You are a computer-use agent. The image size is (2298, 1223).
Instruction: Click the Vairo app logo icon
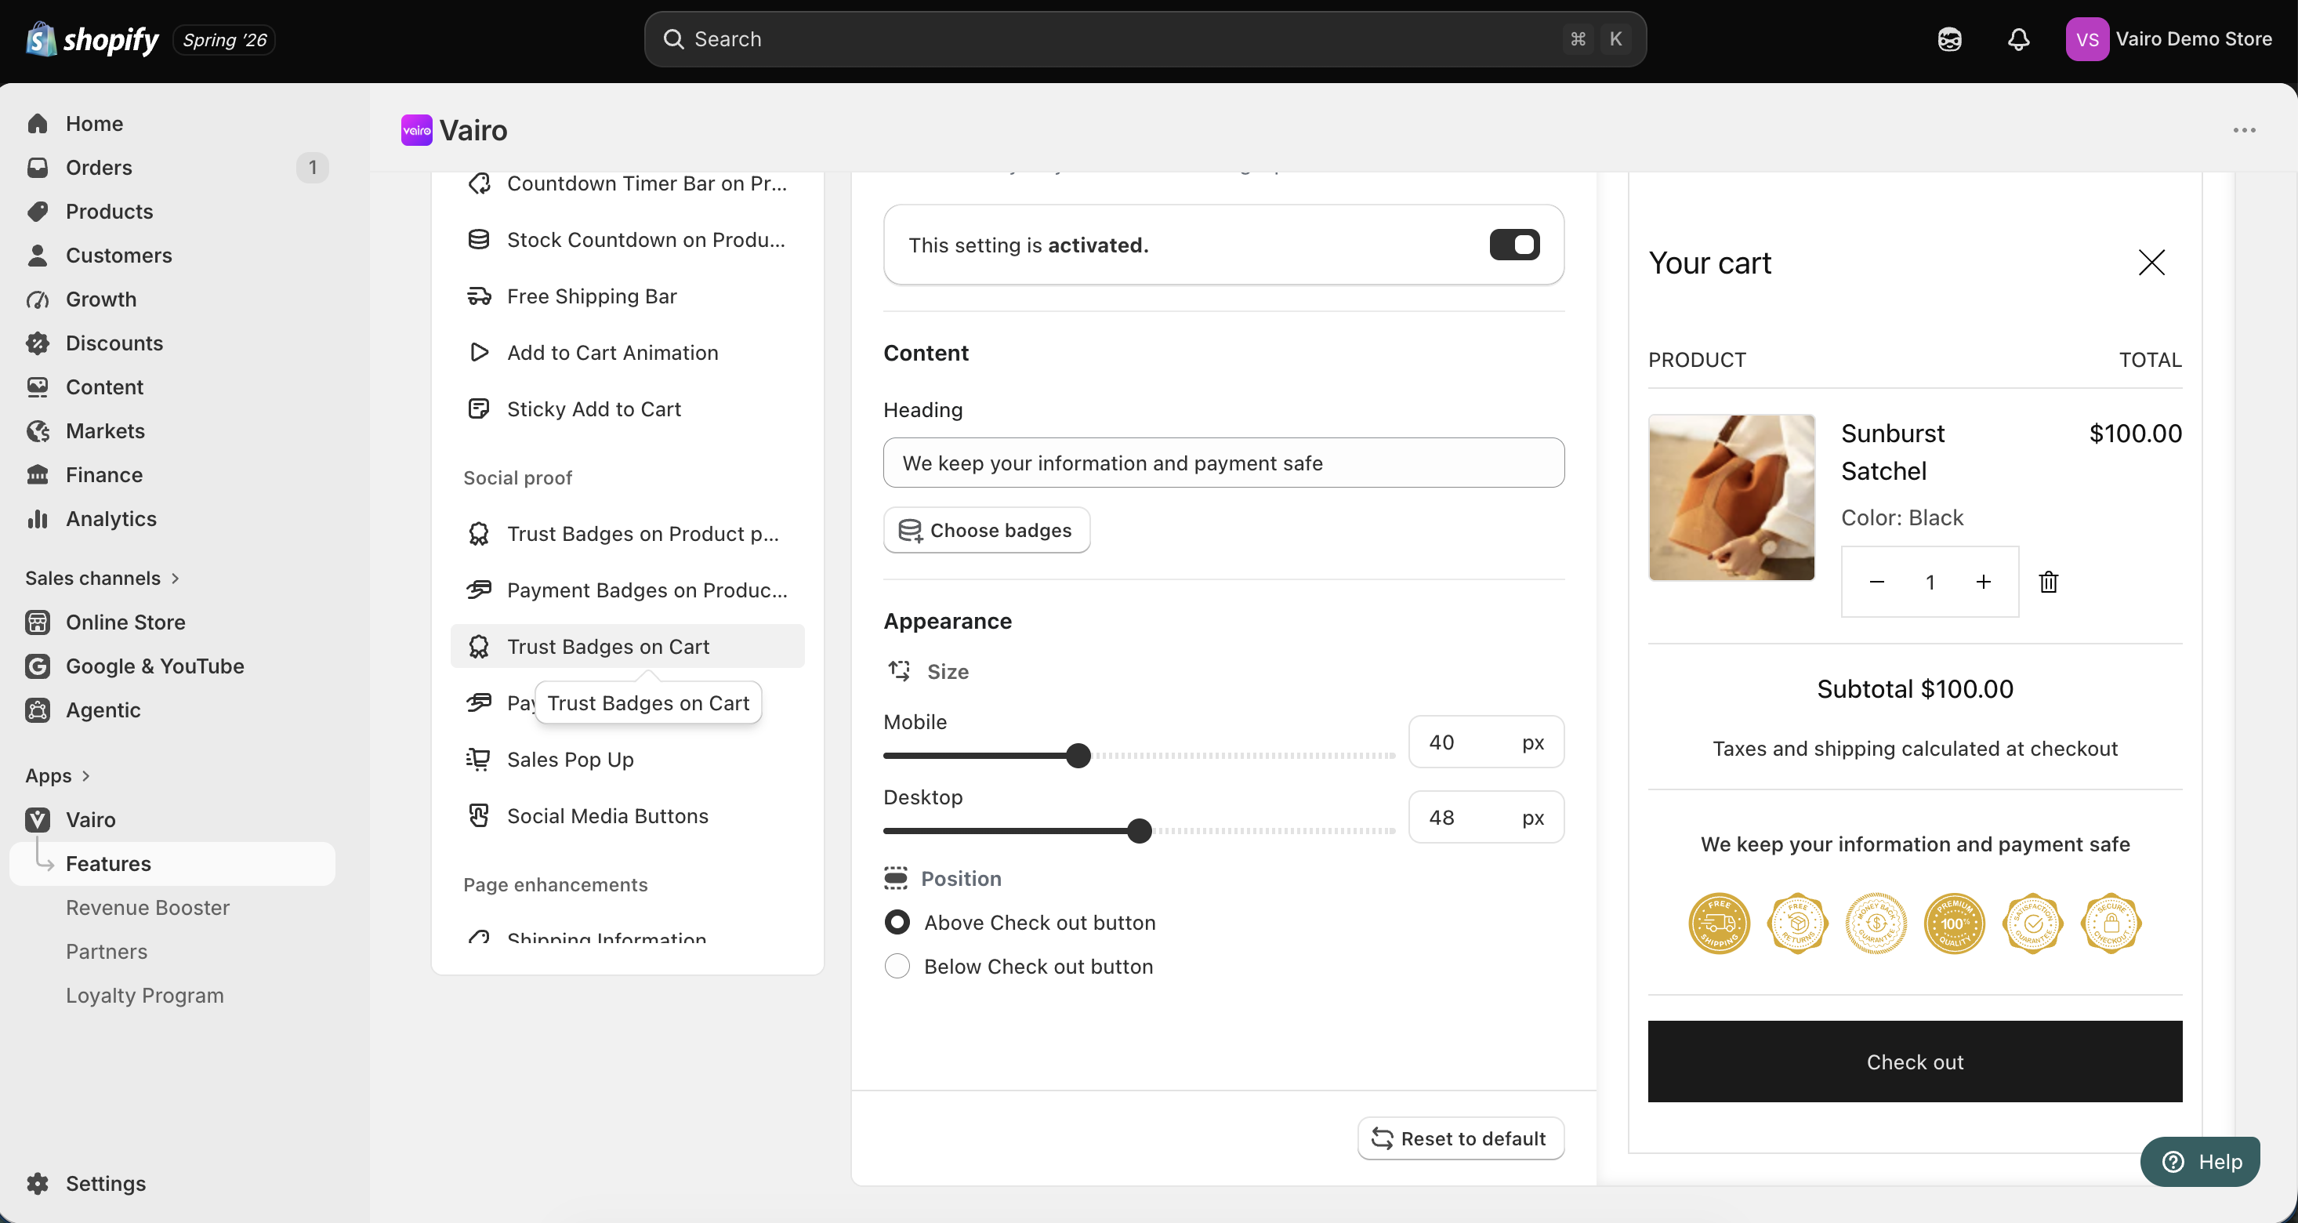[417, 130]
